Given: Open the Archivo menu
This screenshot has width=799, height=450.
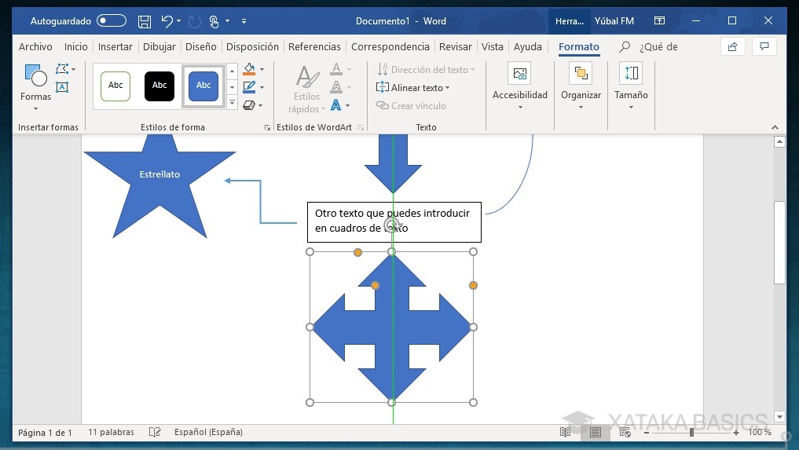Looking at the screenshot, I should point(35,46).
